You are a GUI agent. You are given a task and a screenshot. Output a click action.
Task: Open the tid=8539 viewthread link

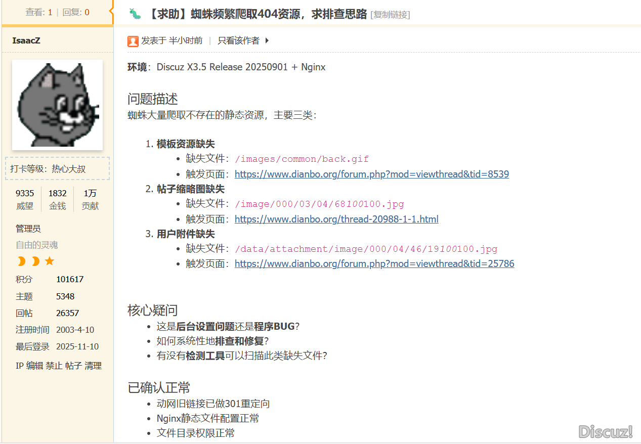[x=371, y=173]
